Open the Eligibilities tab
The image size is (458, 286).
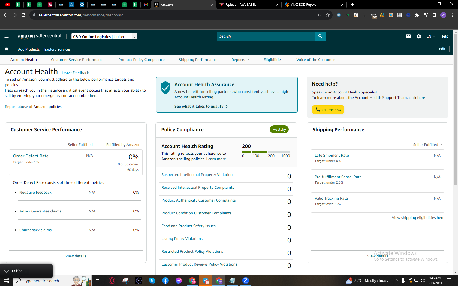(x=273, y=60)
